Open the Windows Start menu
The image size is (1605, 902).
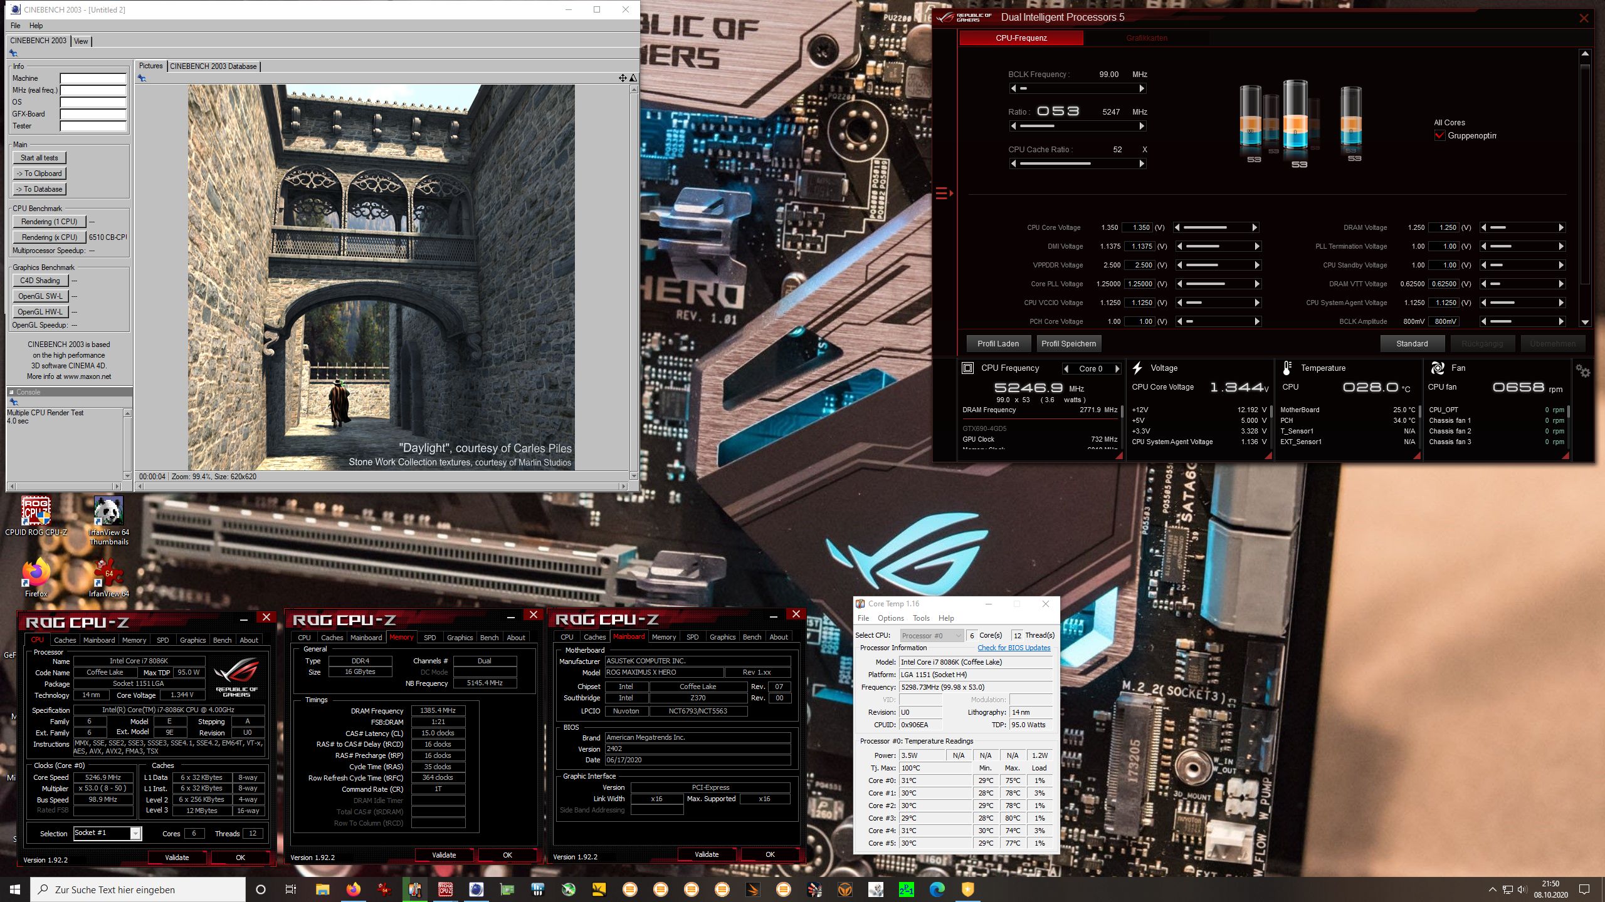(15, 889)
